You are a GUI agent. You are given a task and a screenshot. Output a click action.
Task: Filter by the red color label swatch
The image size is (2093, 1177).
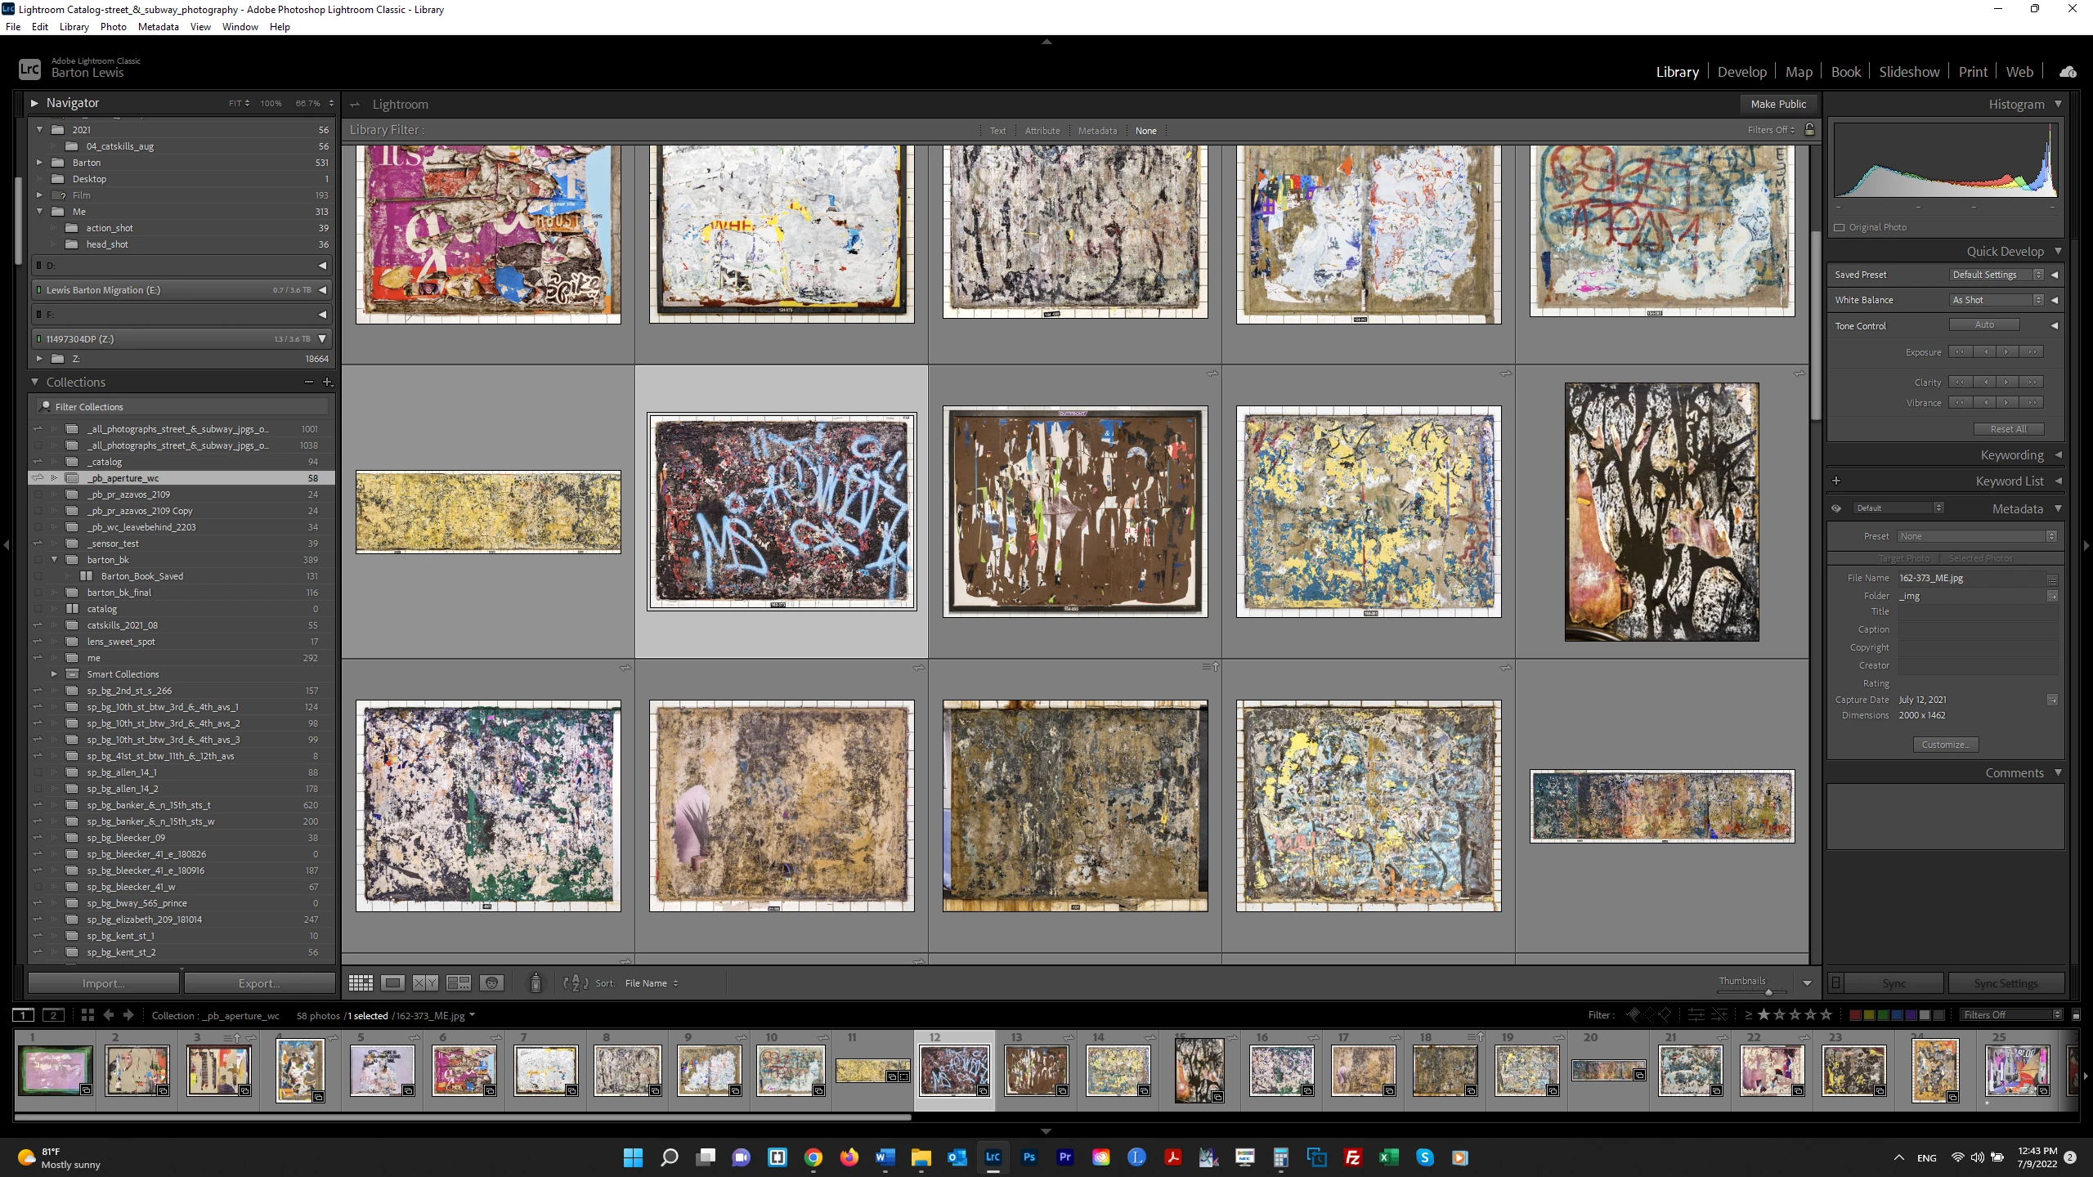coord(1855,1015)
